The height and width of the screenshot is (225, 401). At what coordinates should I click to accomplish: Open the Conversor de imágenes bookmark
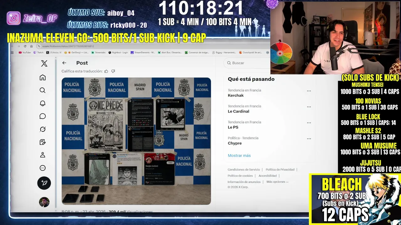[x=197, y=52]
